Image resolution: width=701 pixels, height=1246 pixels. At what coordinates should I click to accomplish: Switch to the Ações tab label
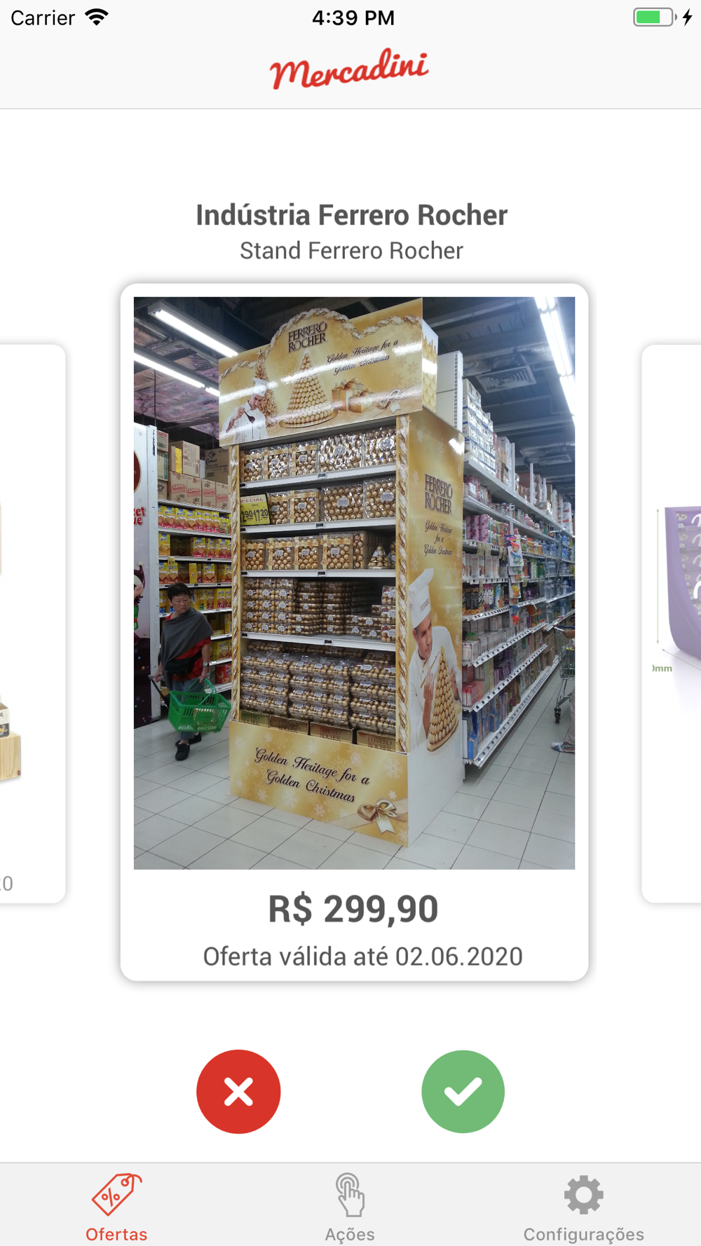350,1234
